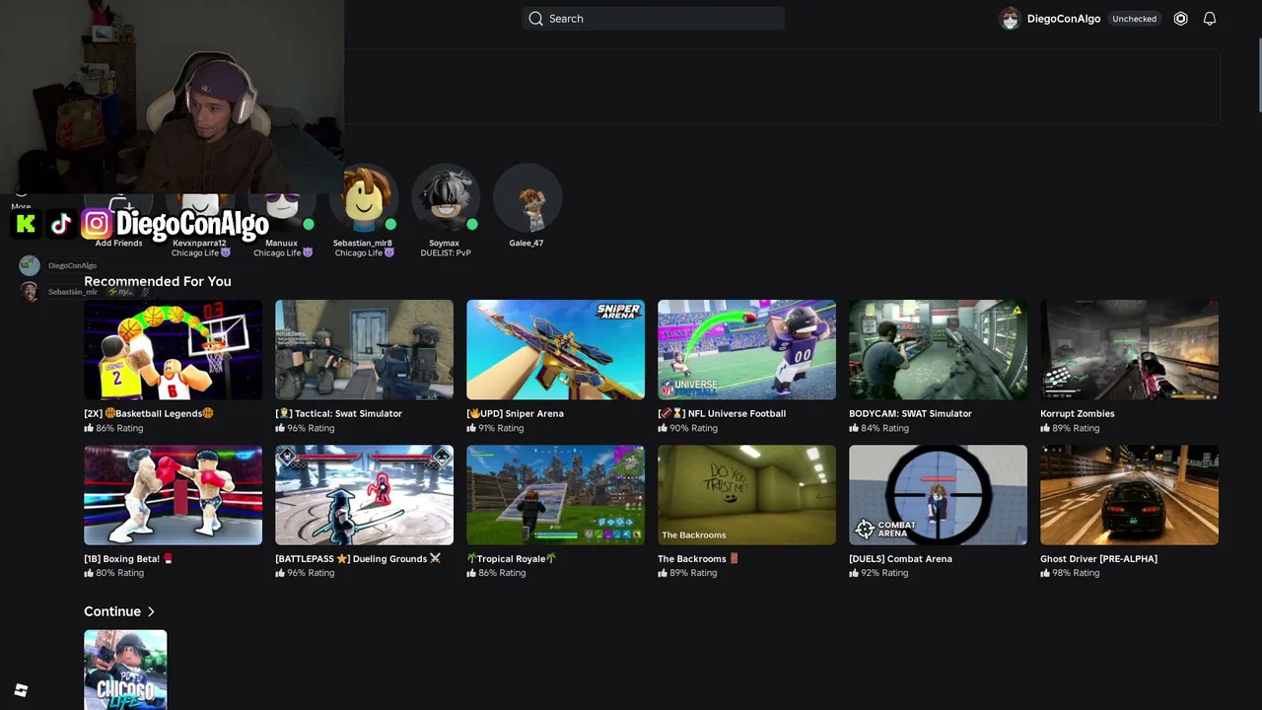Click the "NFL Universe Football" title
The image size is (1262, 710).
coord(722,413)
